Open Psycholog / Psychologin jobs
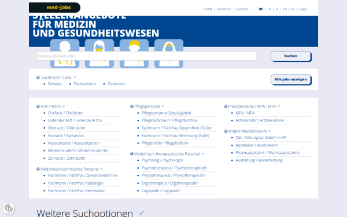 pos(162,160)
